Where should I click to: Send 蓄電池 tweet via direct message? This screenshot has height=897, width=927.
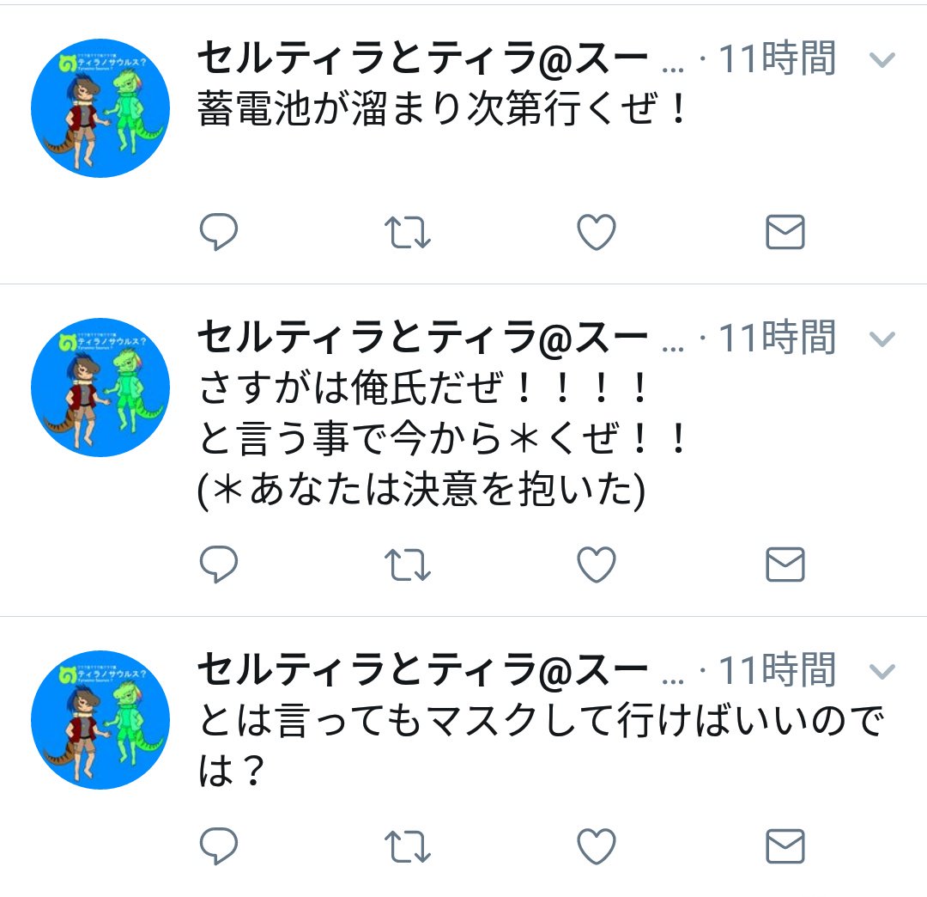(785, 232)
